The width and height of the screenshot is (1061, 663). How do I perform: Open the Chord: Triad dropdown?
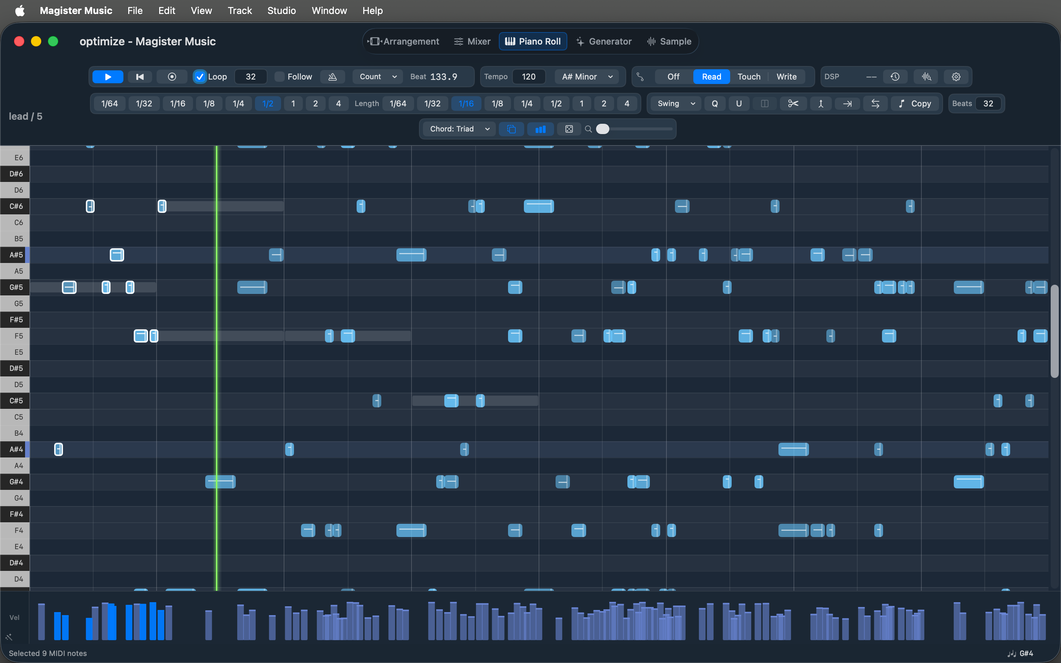(459, 129)
